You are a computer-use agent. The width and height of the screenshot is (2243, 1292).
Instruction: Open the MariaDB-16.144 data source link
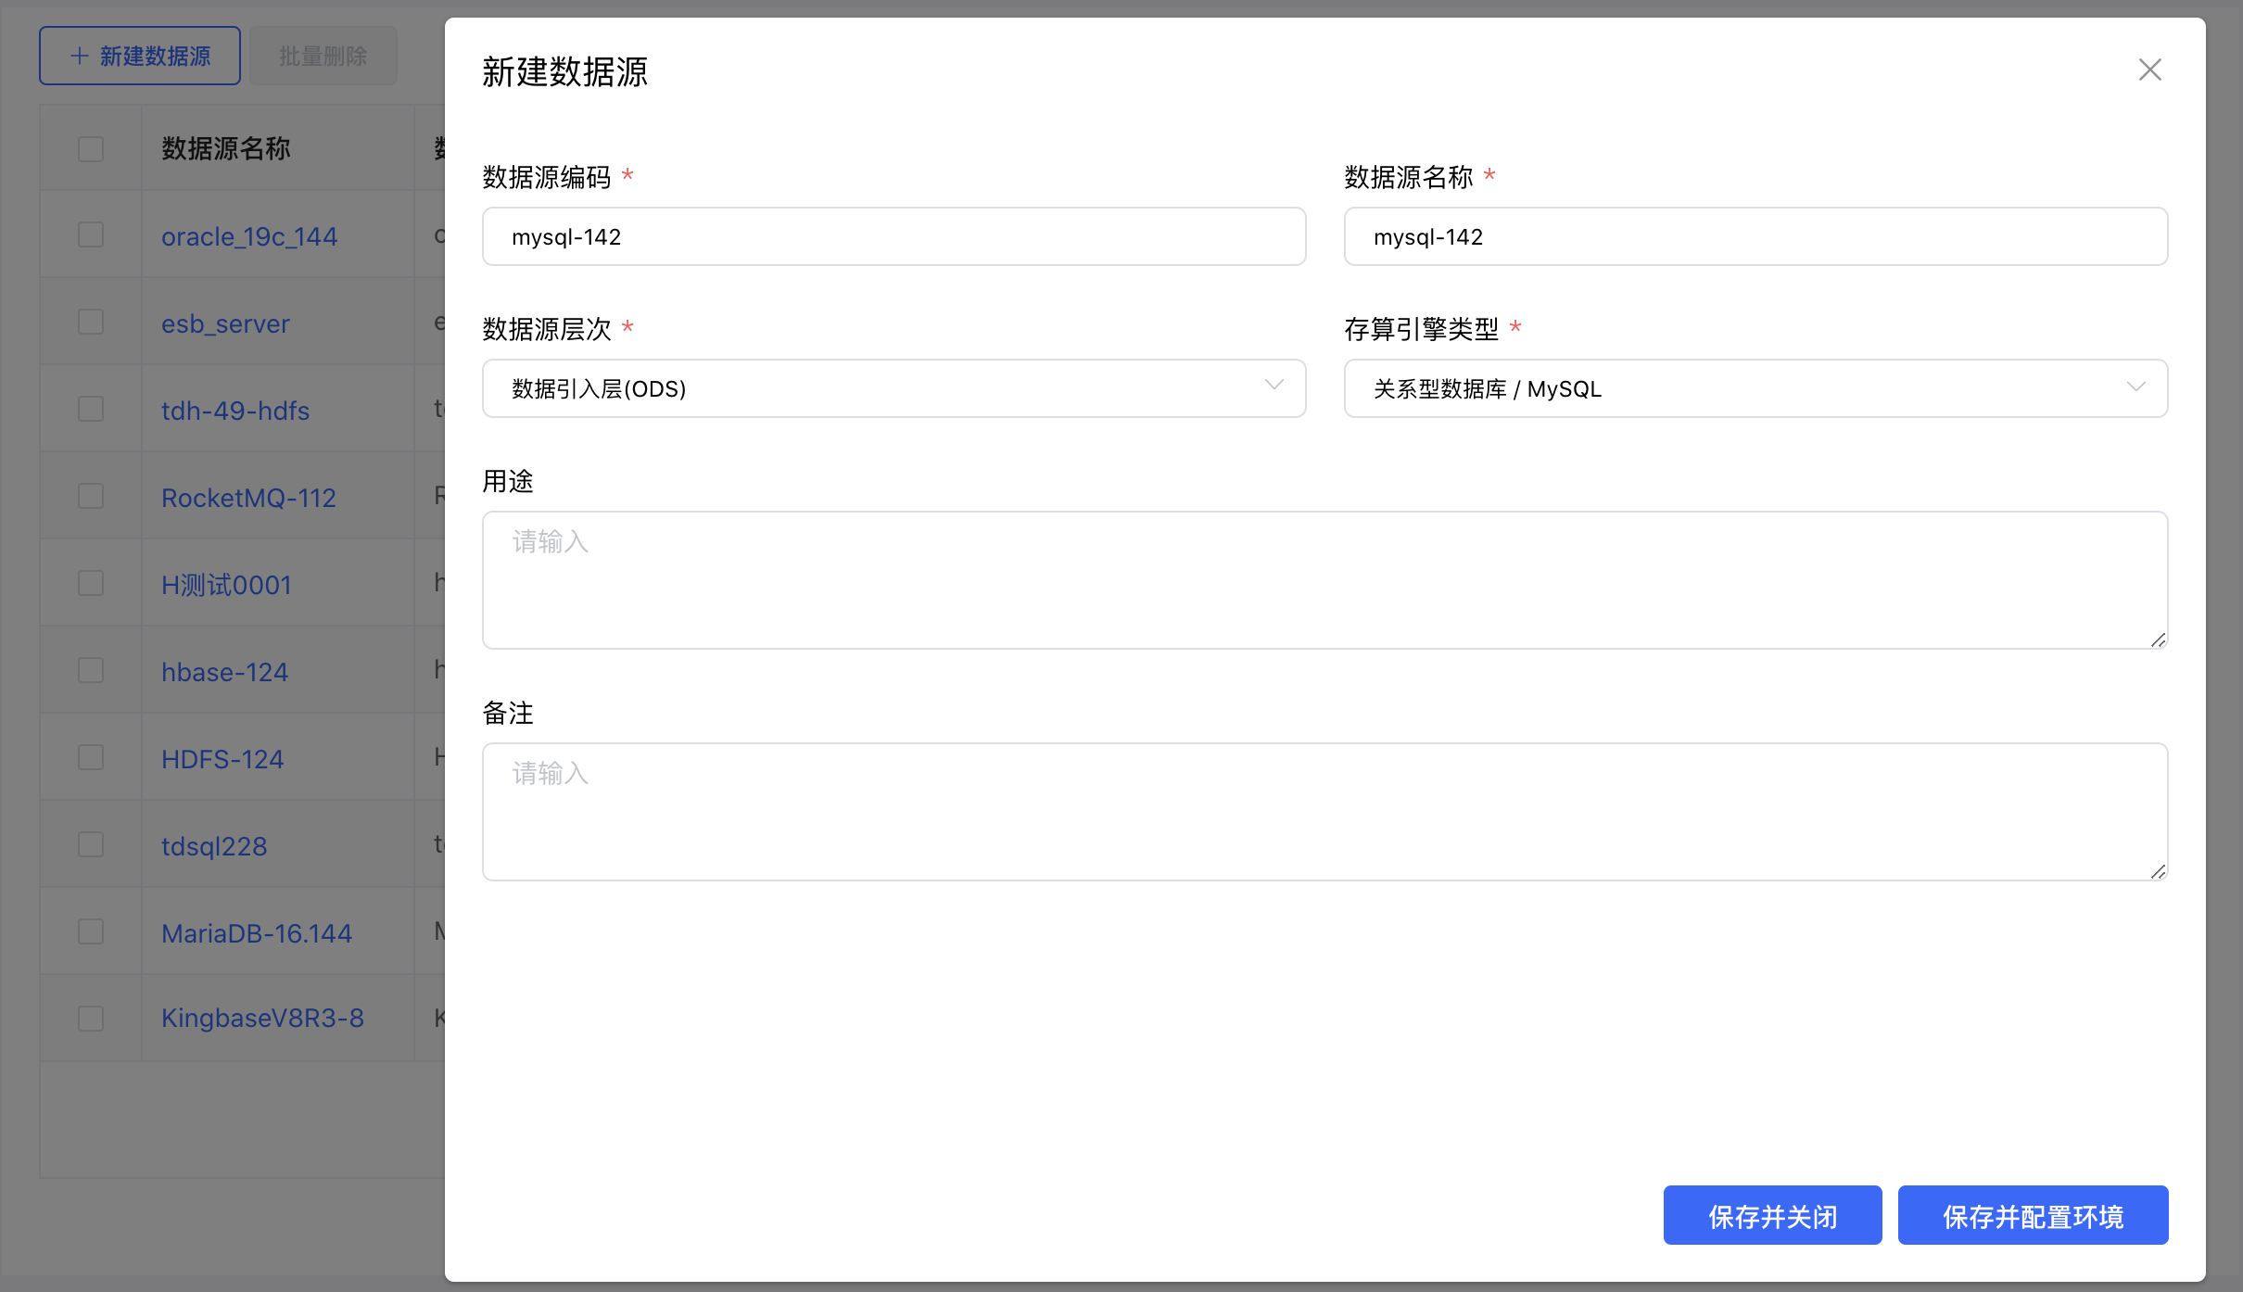tap(257, 932)
